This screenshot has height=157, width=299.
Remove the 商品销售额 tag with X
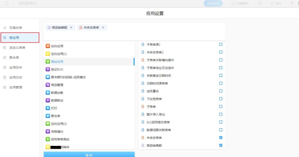click(x=71, y=28)
